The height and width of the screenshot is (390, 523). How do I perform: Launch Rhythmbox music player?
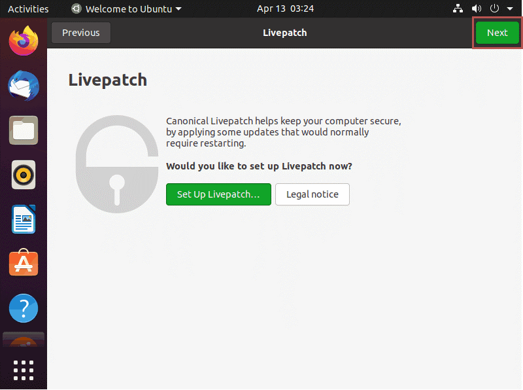point(24,175)
